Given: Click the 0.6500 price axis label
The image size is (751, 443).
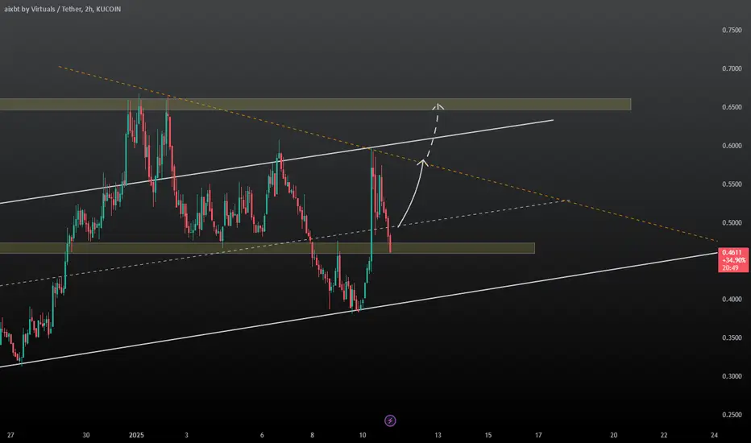Looking at the screenshot, I should tap(732, 107).
